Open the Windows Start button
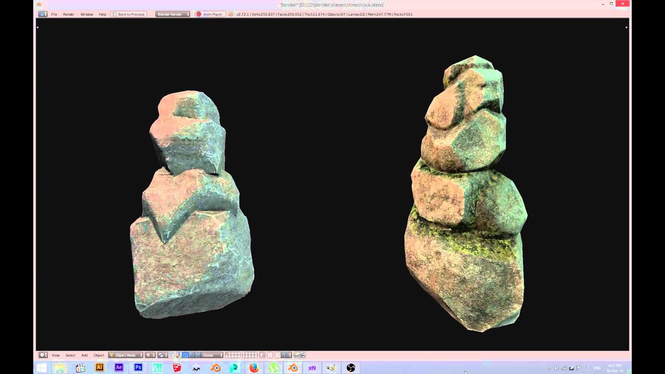Image resolution: width=665 pixels, height=374 pixels. click(x=41, y=368)
